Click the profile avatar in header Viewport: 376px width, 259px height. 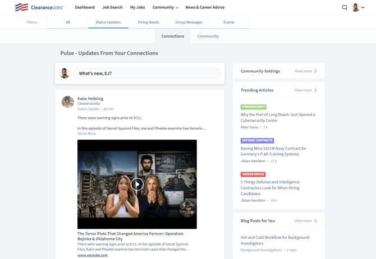tap(355, 7)
